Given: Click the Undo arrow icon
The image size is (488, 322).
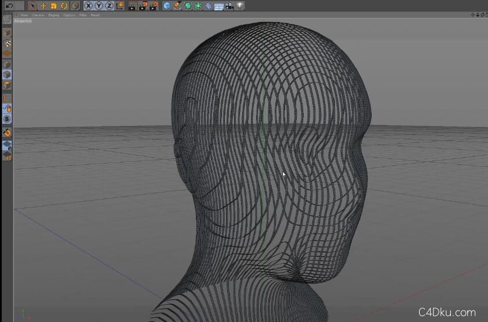Looking at the screenshot, I should point(9,6).
